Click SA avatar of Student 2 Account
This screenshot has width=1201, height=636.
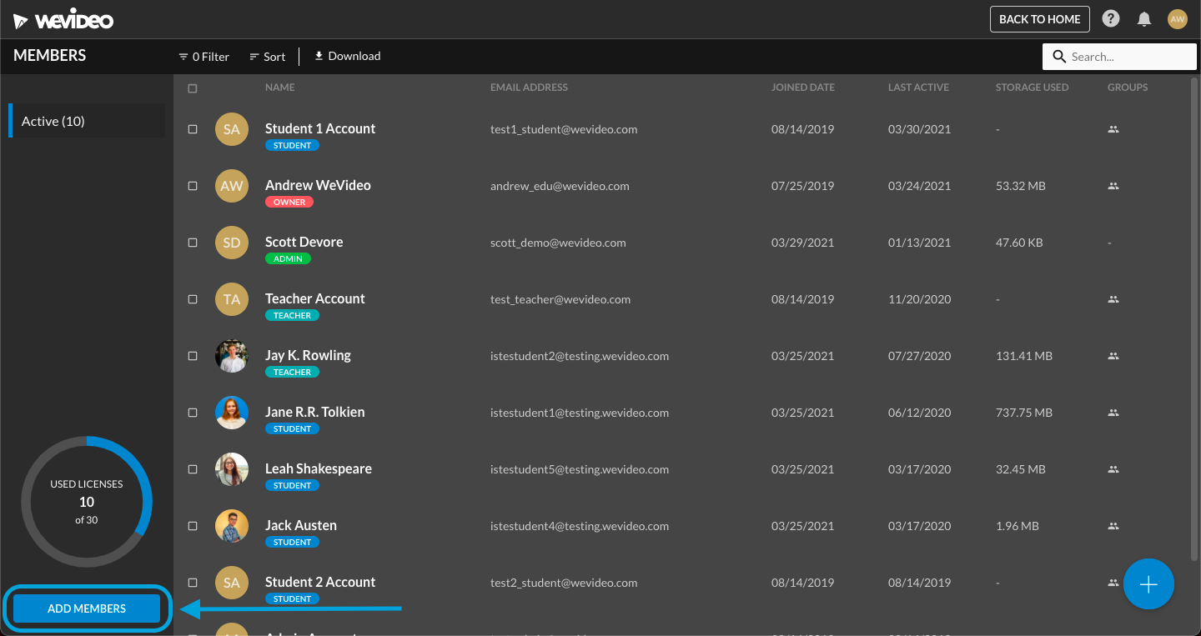pyautogui.click(x=232, y=583)
